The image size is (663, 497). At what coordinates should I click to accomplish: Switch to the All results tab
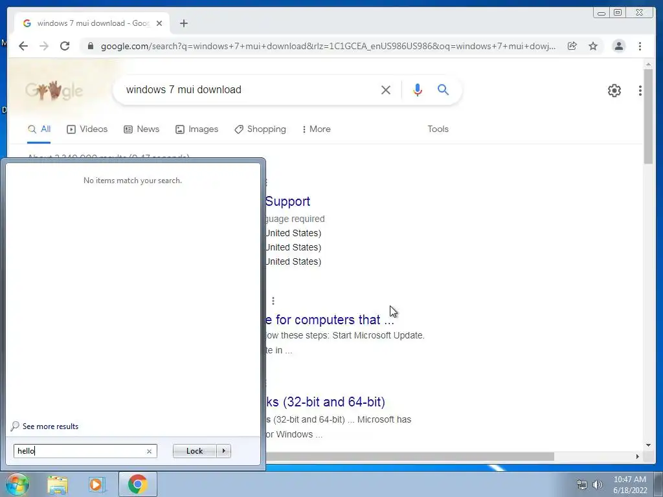tap(39, 129)
